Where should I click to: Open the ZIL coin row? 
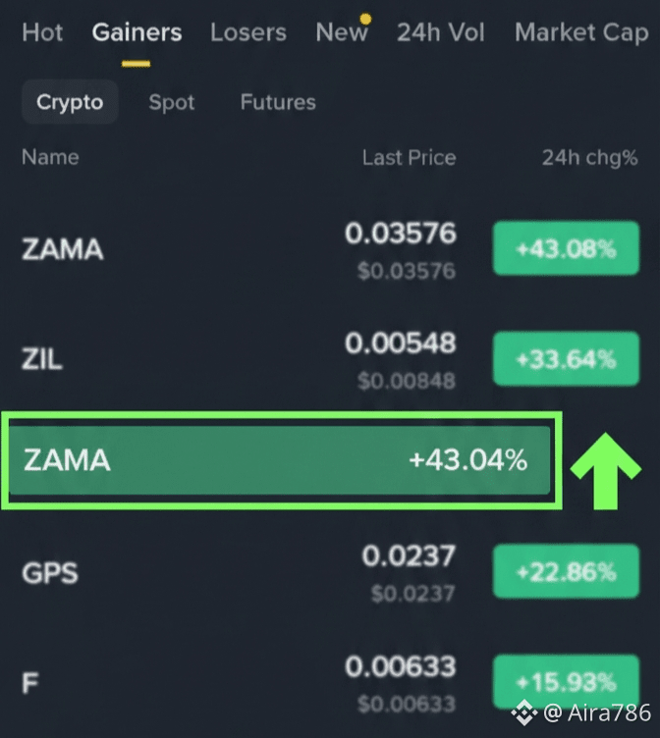[330, 359]
